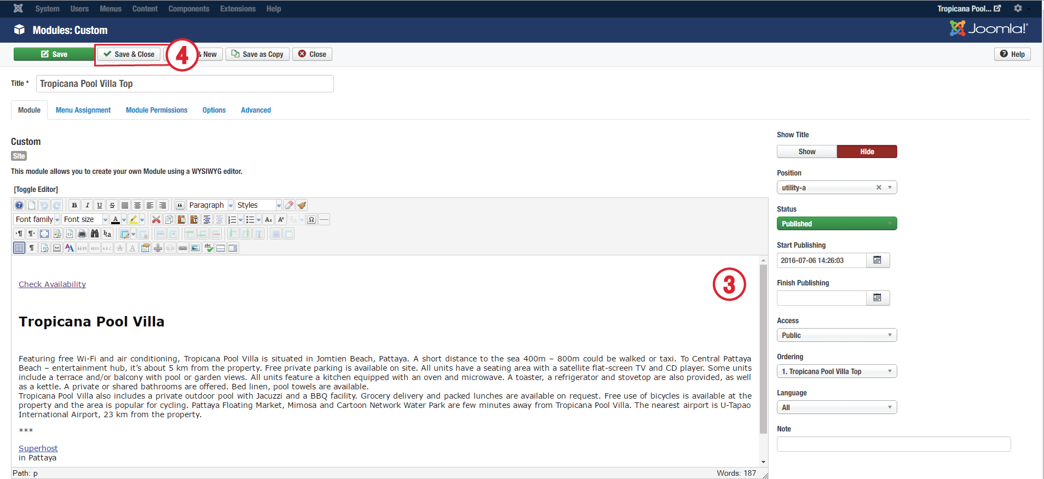Open the find and replace icon

click(x=107, y=233)
